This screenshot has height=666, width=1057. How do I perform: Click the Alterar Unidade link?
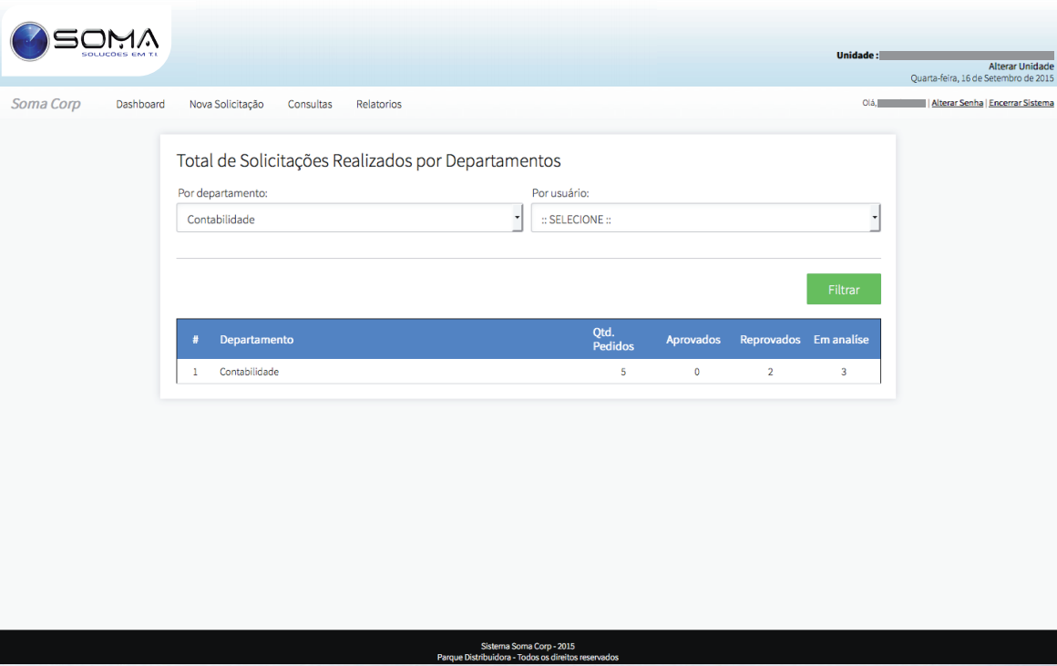[x=1021, y=67]
